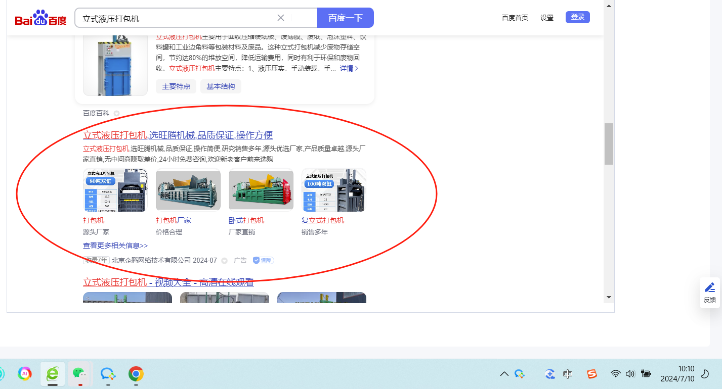Select the 基本结构 tab
This screenshot has width=722, height=389.
pyautogui.click(x=221, y=86)
